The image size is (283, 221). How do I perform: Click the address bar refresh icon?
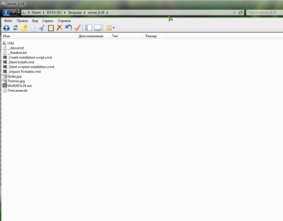(x=241, y=12)
